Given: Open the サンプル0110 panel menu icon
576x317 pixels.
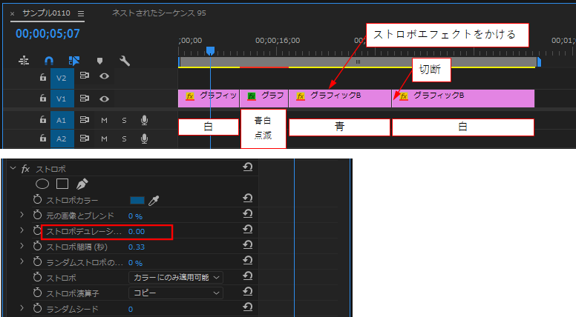Looking at the screenshot, I should point(81,13).
